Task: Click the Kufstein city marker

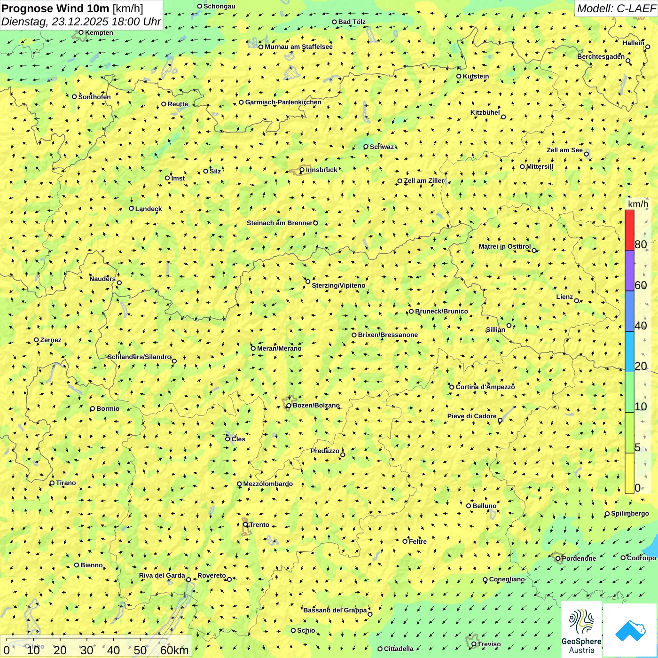Action: (459, 76)
